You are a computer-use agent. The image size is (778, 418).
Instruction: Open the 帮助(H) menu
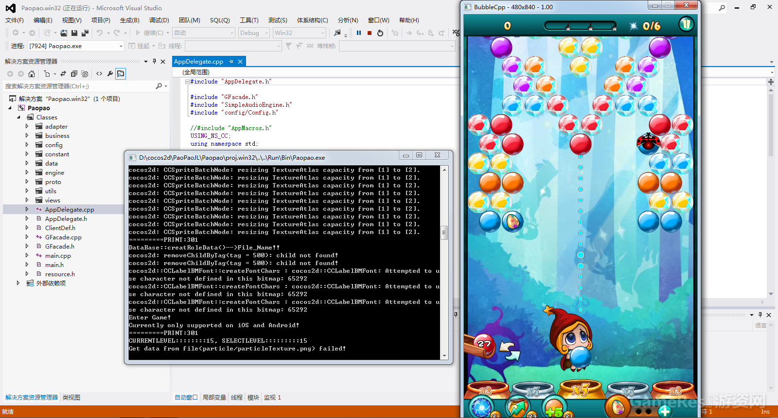click(x=409, y=20)
